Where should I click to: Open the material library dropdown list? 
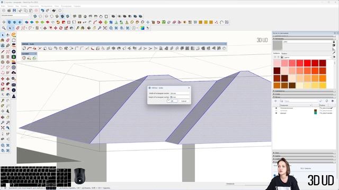point(308,57)
